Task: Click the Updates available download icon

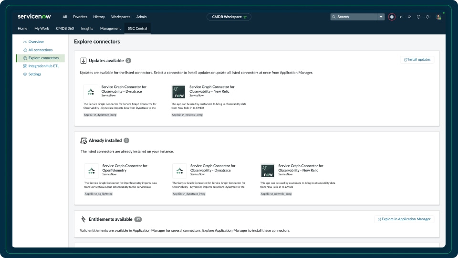Action: 83,61
